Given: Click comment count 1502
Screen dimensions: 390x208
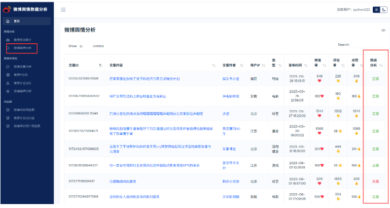Looking at the screenshot, I should tap(338, 111).
